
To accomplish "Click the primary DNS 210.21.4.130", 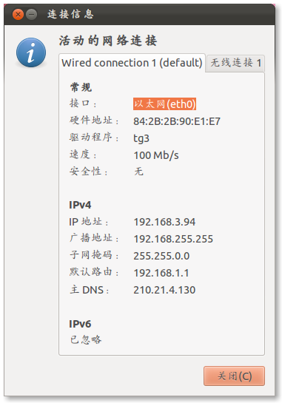I will 164,290.
